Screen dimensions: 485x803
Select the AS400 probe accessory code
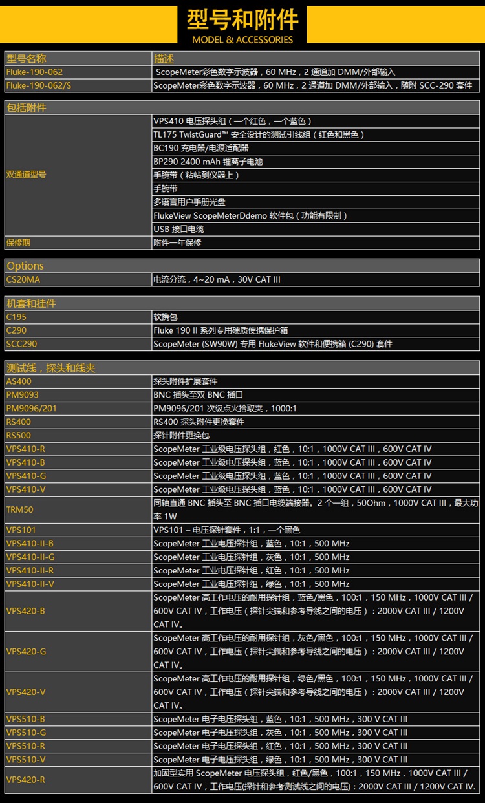tap(19, 381)
